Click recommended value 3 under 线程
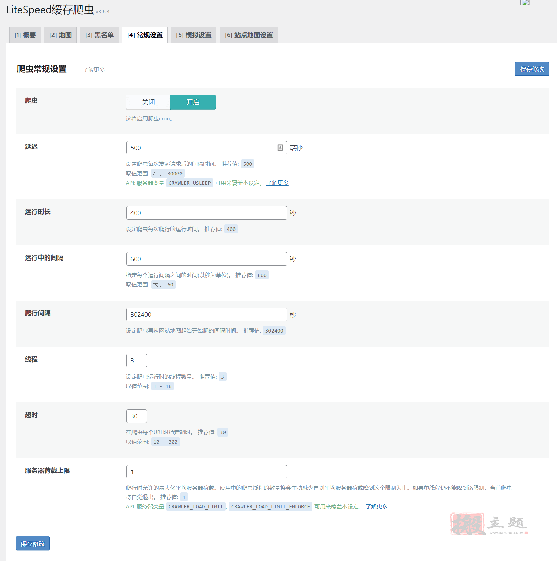 point(222,377)
